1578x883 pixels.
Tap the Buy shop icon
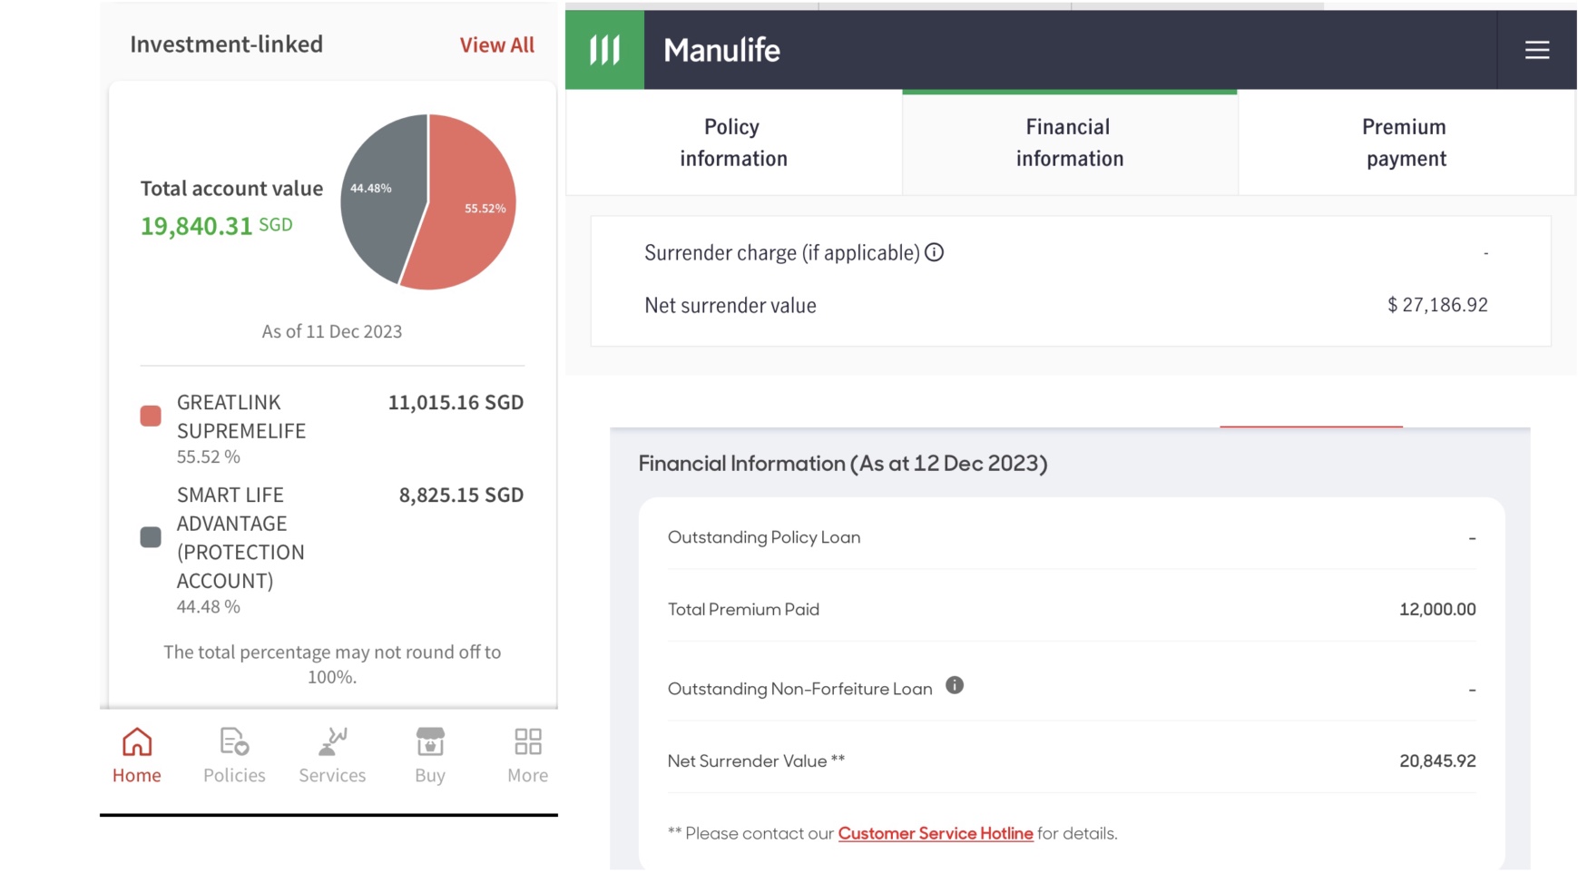pyautogui.click(x=430, y=742)
